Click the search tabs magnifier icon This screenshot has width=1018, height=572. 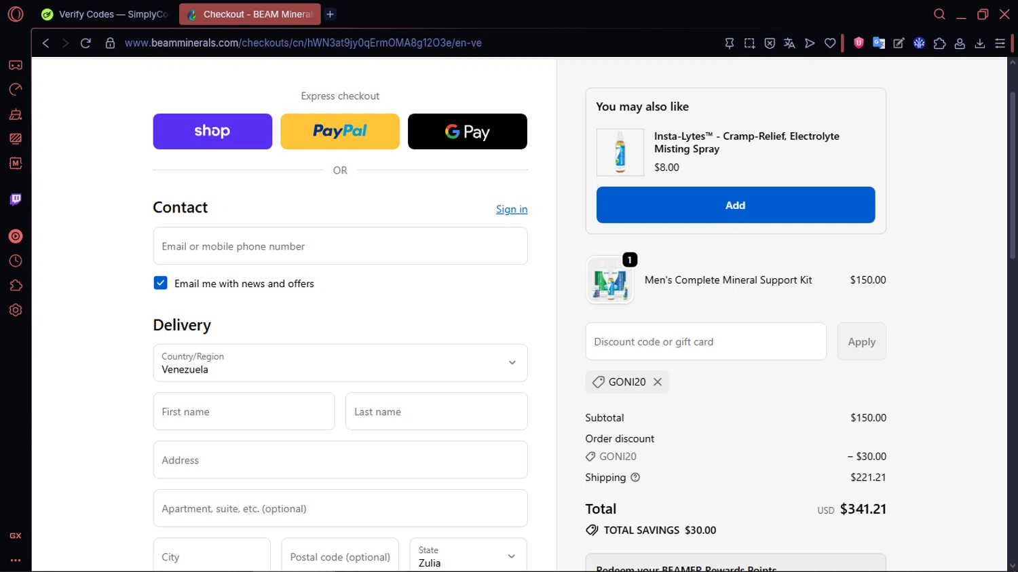940,14
